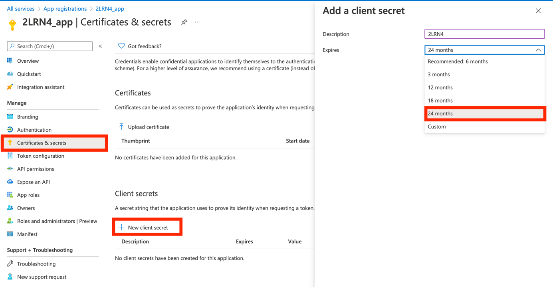Click the New support request icon
Screen dimensions: 553x287
(x=10, y=277)
